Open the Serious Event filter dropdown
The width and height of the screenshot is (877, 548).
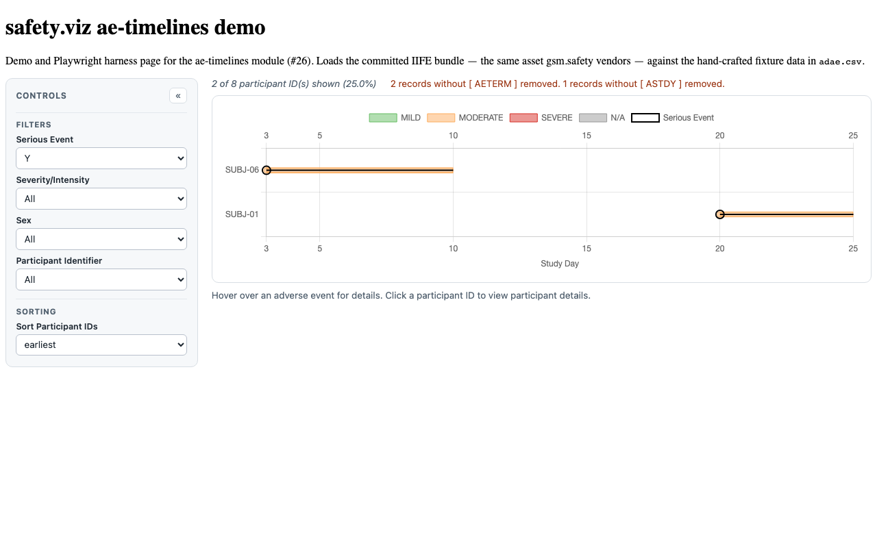(x=101, y=158)
